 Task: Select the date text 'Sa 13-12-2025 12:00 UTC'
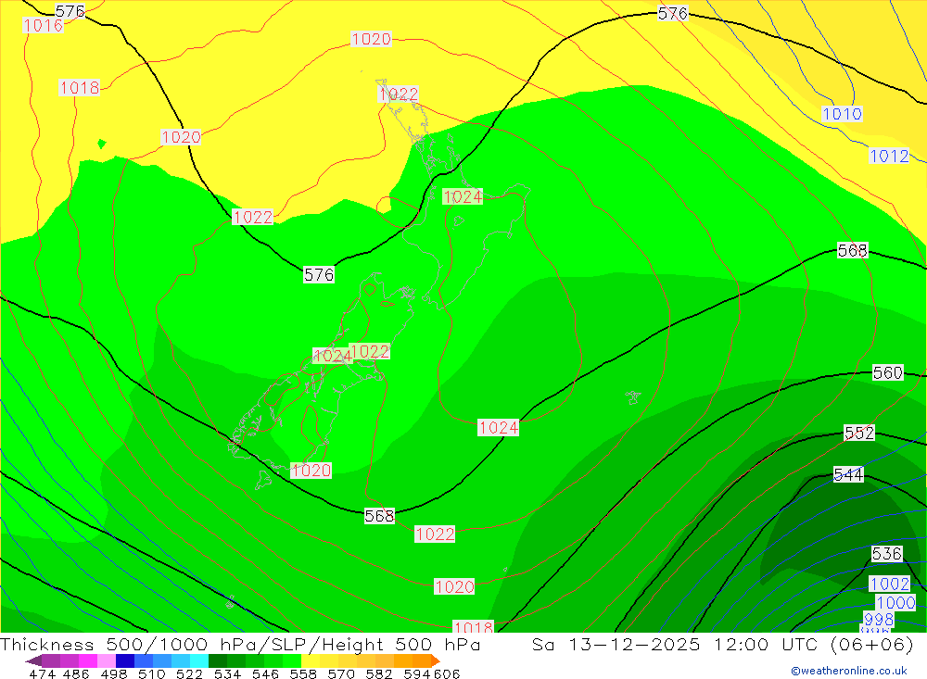675,645
